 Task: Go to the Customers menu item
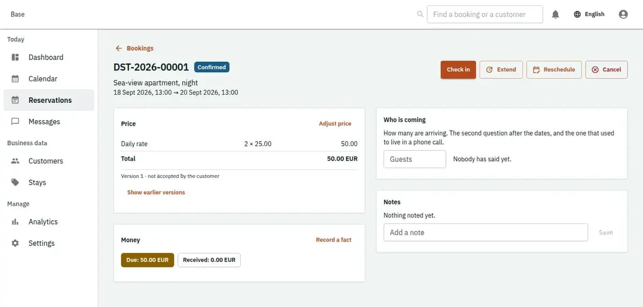click(49, 161)
